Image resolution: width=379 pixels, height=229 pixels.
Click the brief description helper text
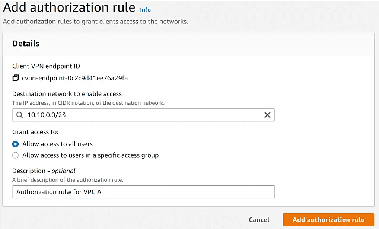[x=68, y=180]
